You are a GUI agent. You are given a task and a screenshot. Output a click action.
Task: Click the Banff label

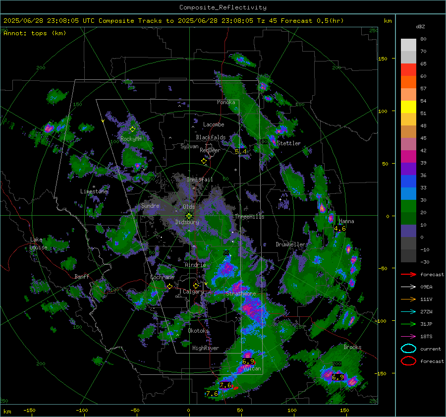[x=82, y=276]
